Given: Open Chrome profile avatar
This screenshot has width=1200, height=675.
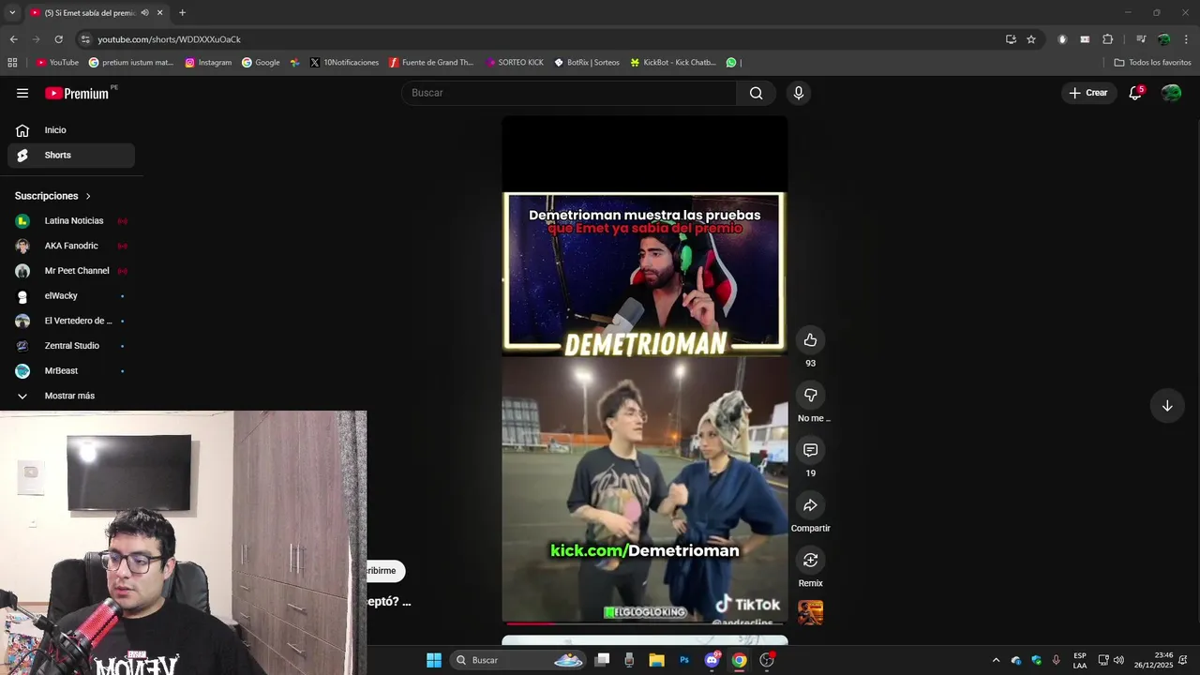Looking at the screenshot, I should pos(1163,39).
